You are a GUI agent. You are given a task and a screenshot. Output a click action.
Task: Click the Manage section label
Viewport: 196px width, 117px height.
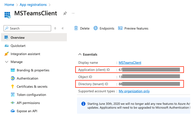click(17, 62)
